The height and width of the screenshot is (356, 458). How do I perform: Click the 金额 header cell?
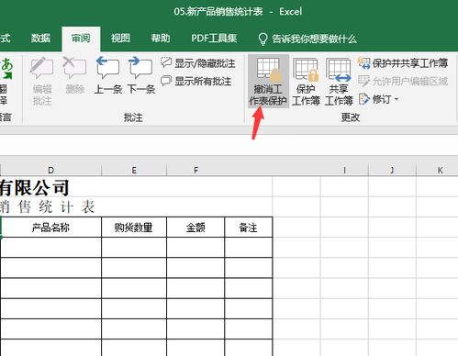[x=195, y=228]
